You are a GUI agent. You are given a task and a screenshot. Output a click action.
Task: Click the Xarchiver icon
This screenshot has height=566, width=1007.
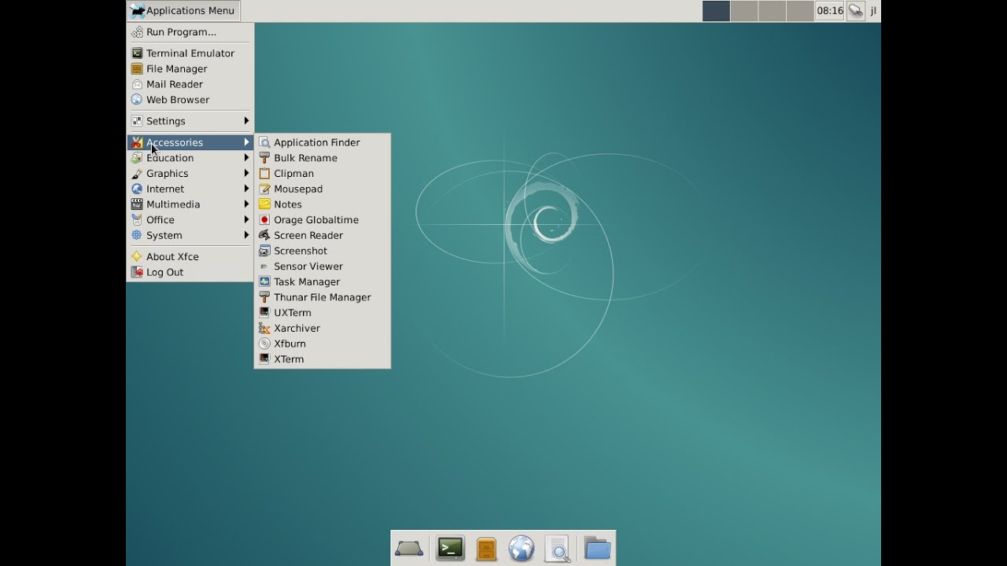pyautogui.click(x=264, y=328)
